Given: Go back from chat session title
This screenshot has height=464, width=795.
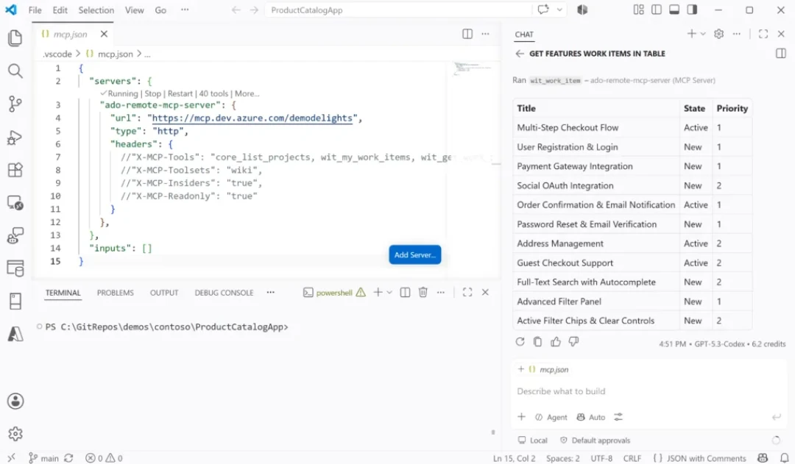Looking at the screenshot, I should 519,54.
